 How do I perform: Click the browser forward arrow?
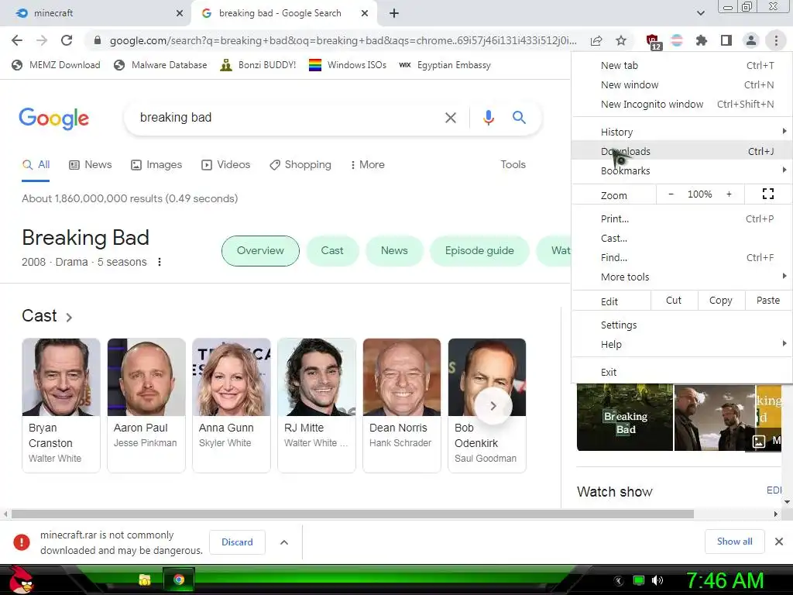pyautogui.click(x=42, y=40)
